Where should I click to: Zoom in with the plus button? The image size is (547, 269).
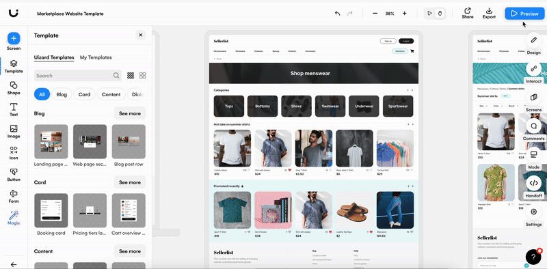(x=404, y=13)
